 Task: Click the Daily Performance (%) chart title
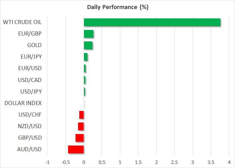pyautogui.click(x=117, y=7)
